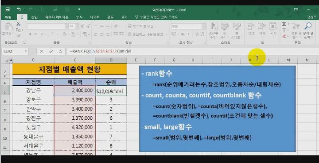Toggle the Wrap Text option
Image resolution: width=319 pixels, height=163 pixels.
click(140, 27)
